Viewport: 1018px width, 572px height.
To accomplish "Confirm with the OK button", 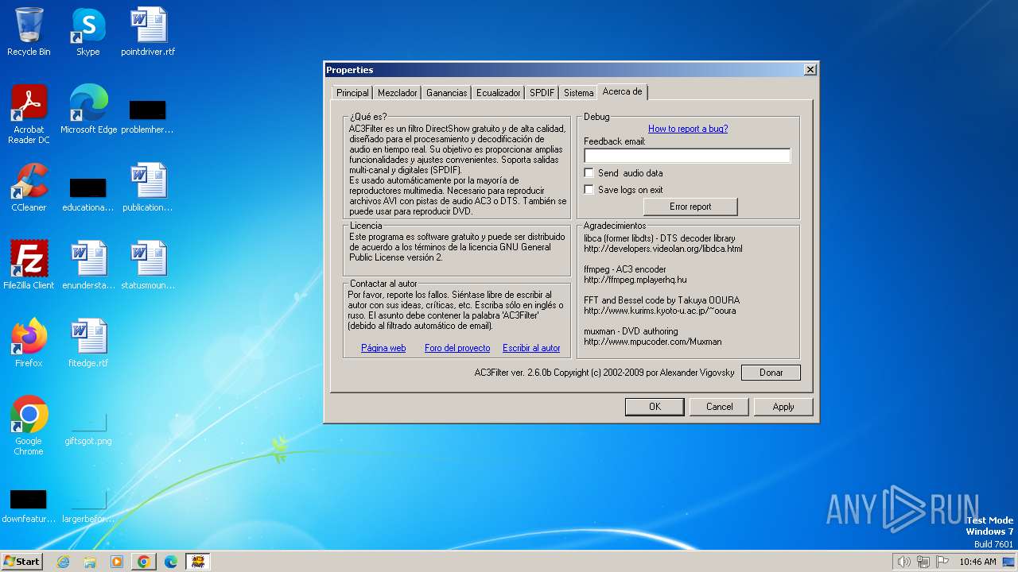I will (655, 407).
